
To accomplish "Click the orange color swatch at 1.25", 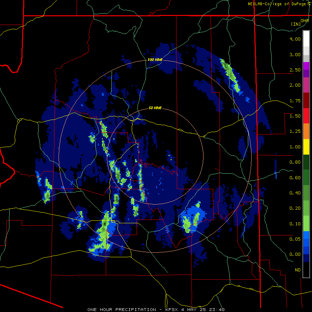I will tap(306, 131).
